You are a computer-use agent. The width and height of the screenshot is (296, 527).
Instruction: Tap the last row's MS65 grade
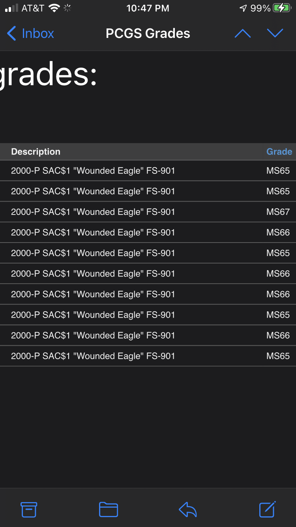click(x=278, y=356)
